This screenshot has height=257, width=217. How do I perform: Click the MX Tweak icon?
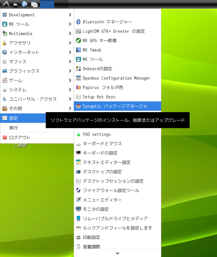(x=78, y=50)
